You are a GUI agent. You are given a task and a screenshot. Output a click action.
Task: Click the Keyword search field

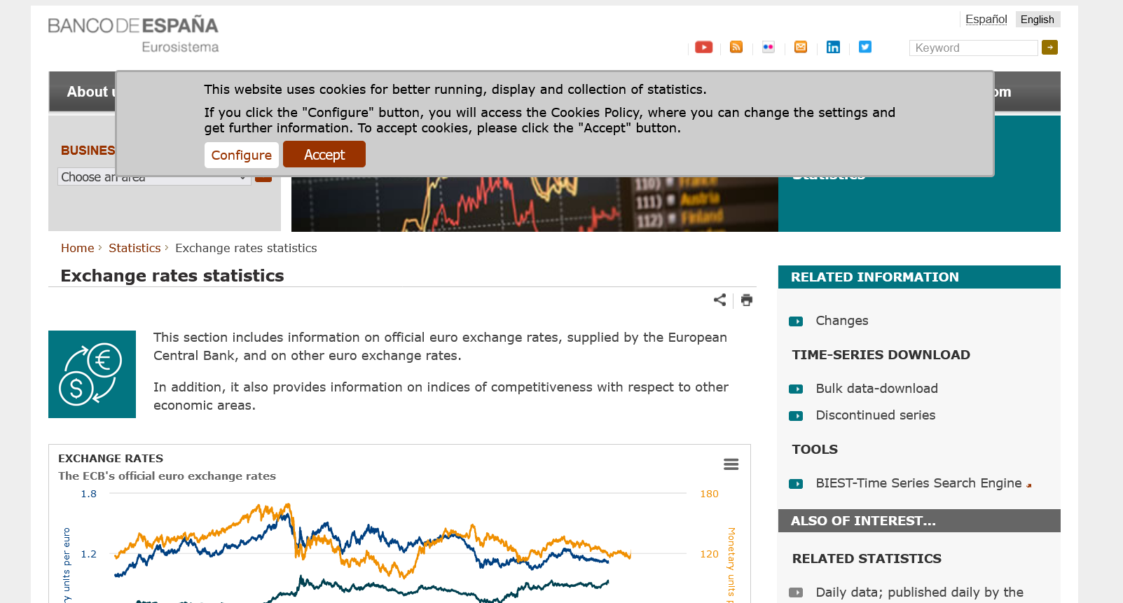(x=973, y=48)
